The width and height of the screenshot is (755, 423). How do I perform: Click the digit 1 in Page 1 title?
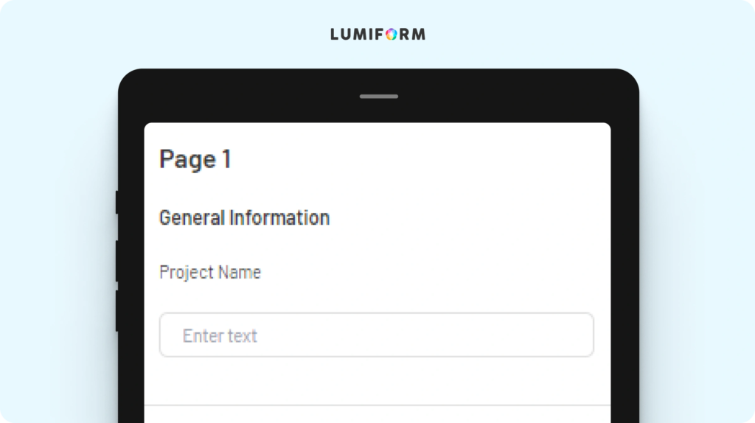tap(226, 158)
